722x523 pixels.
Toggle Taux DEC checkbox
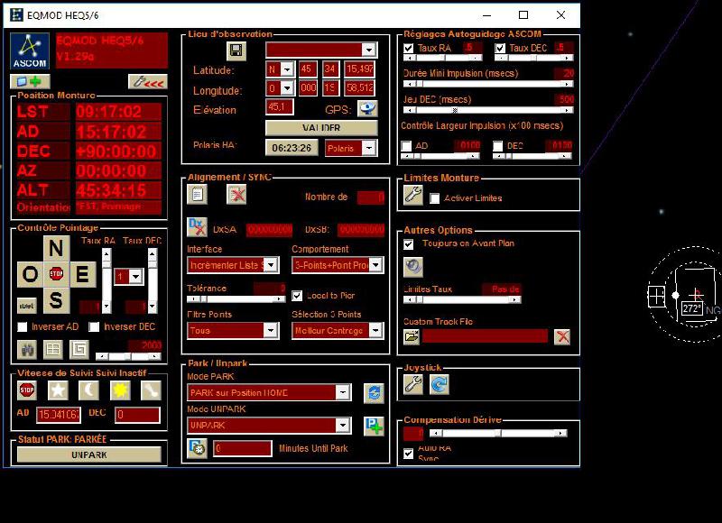[x=500, y=48]
